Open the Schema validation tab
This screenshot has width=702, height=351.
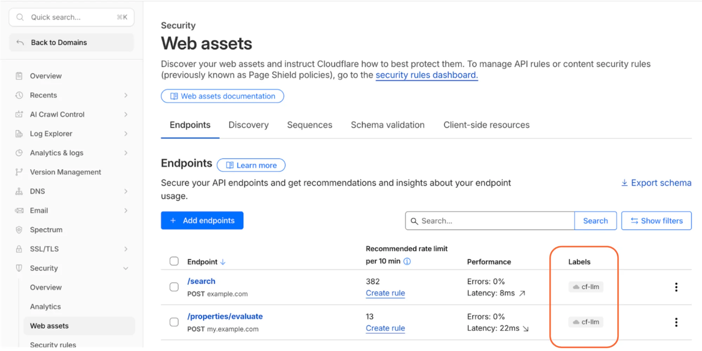click(387, 125)
